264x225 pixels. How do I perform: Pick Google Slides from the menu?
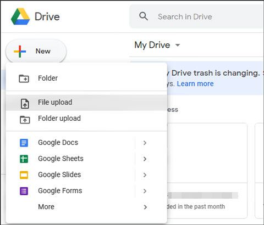click(86, 175)
